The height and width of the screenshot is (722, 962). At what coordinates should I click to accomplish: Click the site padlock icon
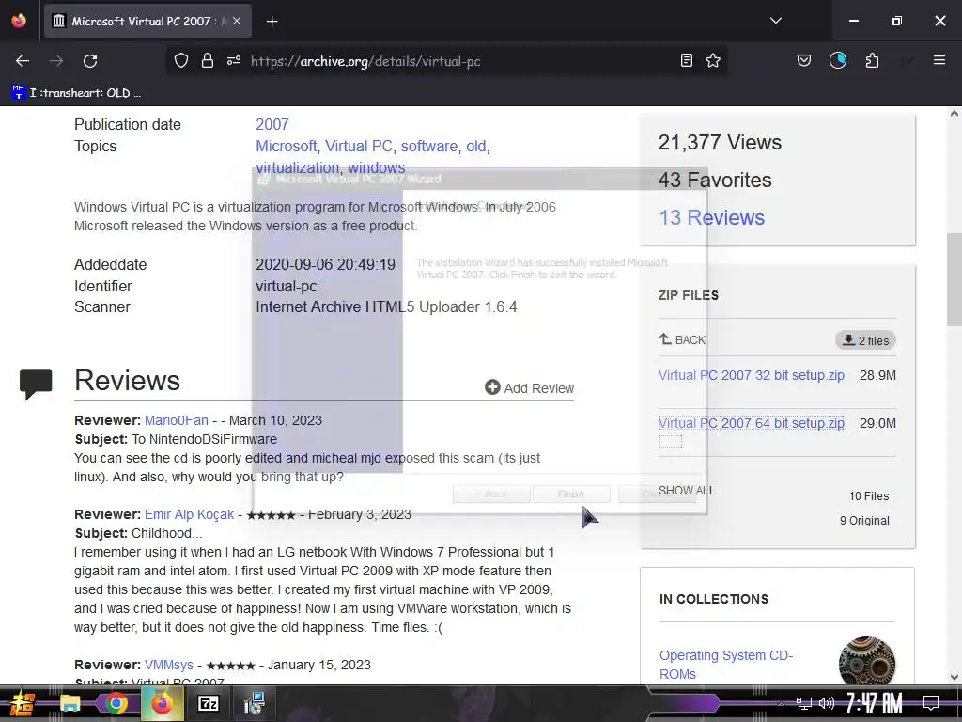click(208, 61)
